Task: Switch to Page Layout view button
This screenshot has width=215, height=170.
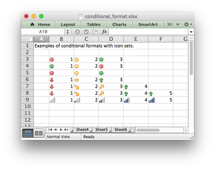Action: [x=39, y=133]
